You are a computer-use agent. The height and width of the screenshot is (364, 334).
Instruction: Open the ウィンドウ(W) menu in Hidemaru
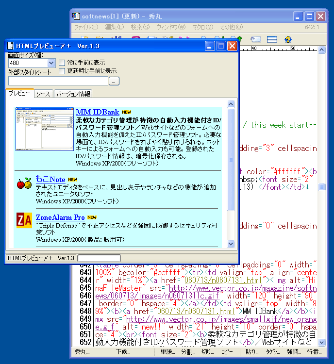(x=171, y=27)
